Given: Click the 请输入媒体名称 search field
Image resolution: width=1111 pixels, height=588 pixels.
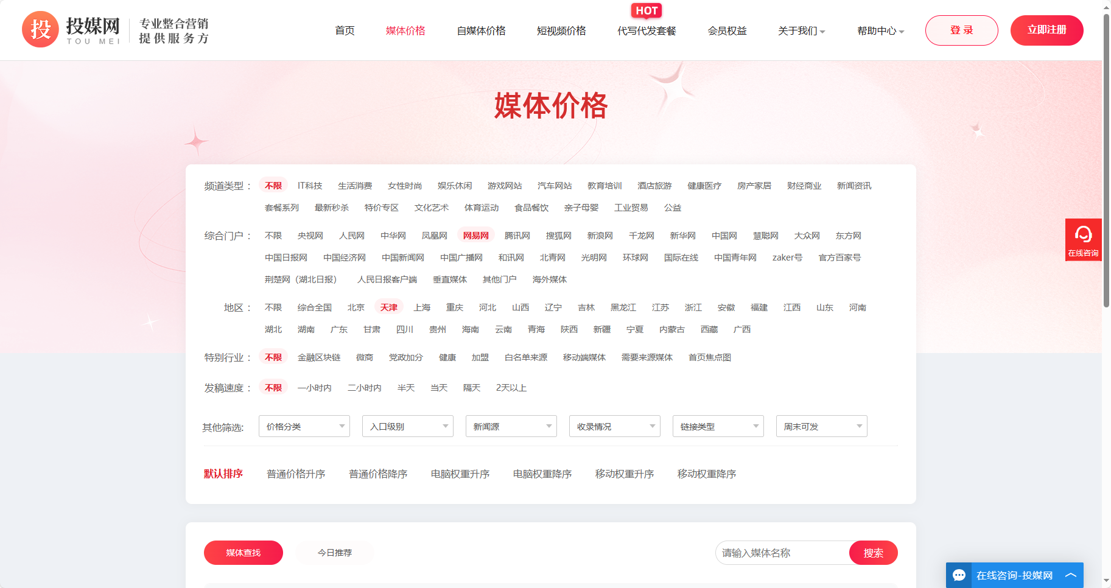Looking at the screenshot, I should 782,553.
